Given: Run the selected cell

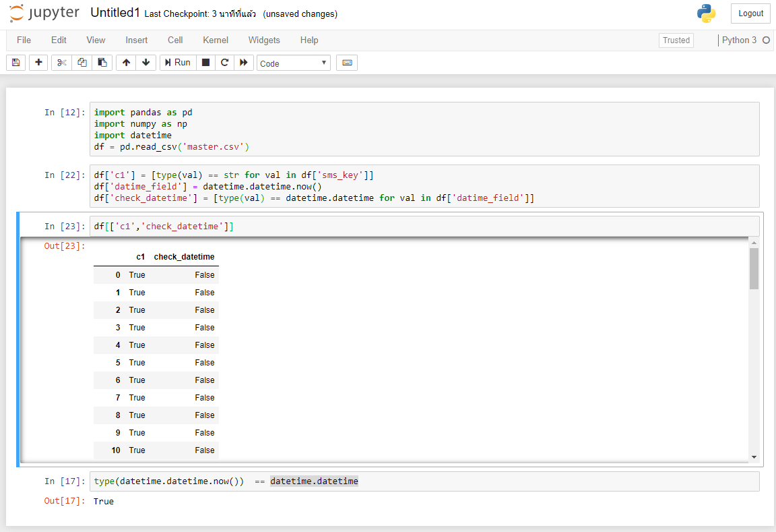Looking at the screenshot, I should [177, 62].
